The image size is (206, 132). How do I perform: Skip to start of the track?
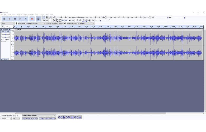20,19
